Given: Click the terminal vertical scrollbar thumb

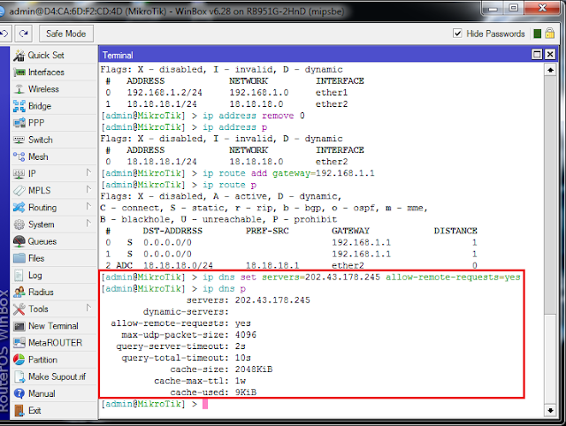Looking at the screenshot, I should point(550,194).
